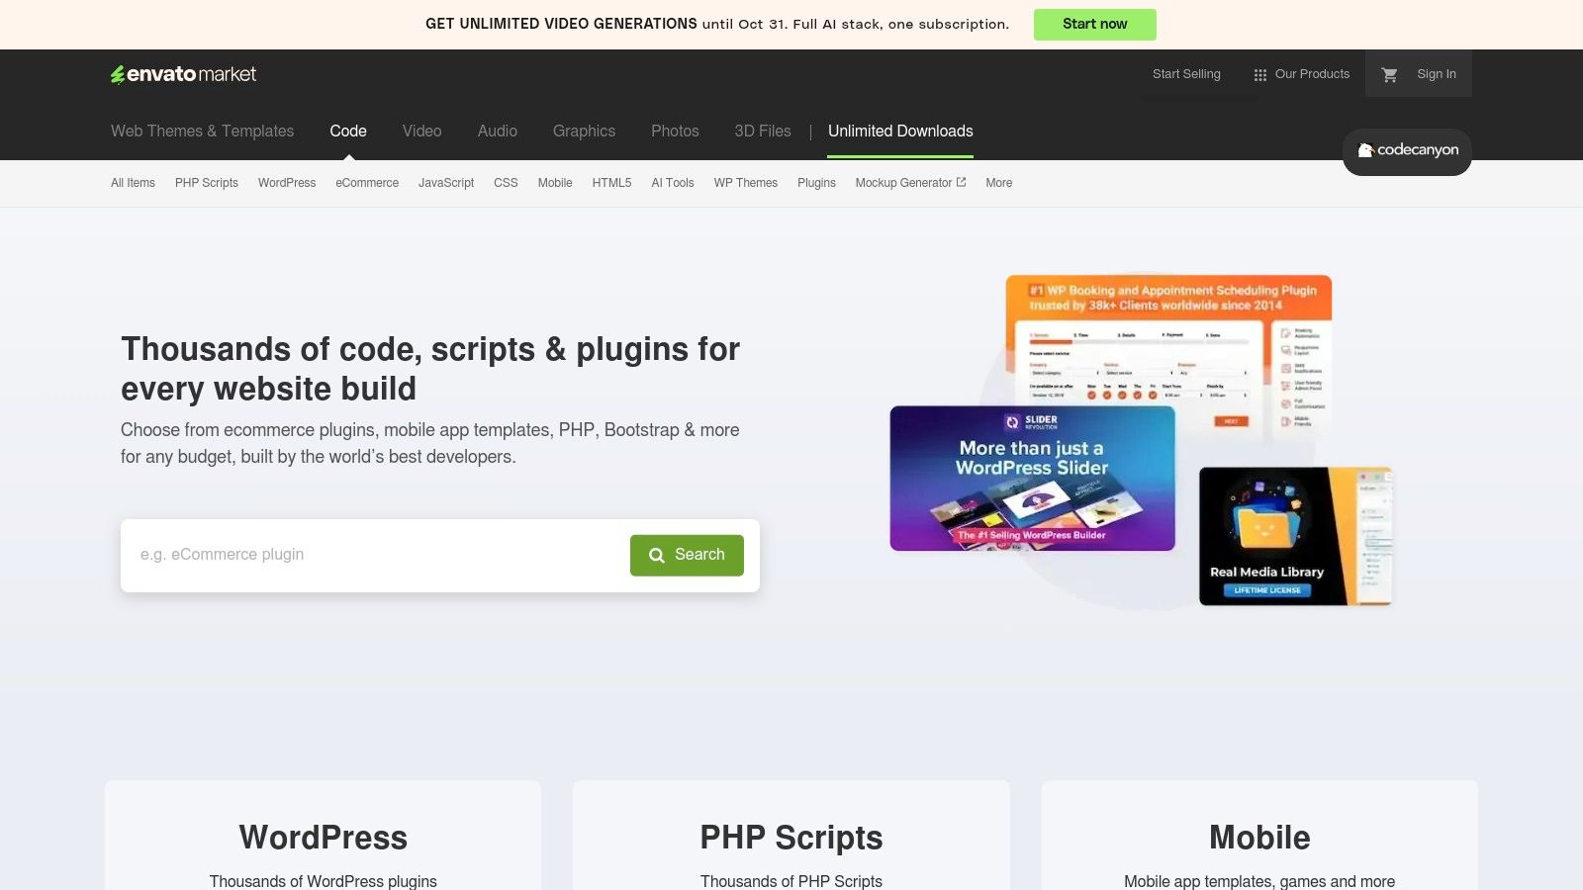
Task: Select the AI Tools category
Action: [673, 183]
